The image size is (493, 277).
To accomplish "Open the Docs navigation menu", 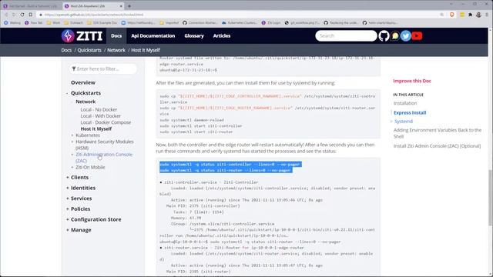I will click(116, 36).
